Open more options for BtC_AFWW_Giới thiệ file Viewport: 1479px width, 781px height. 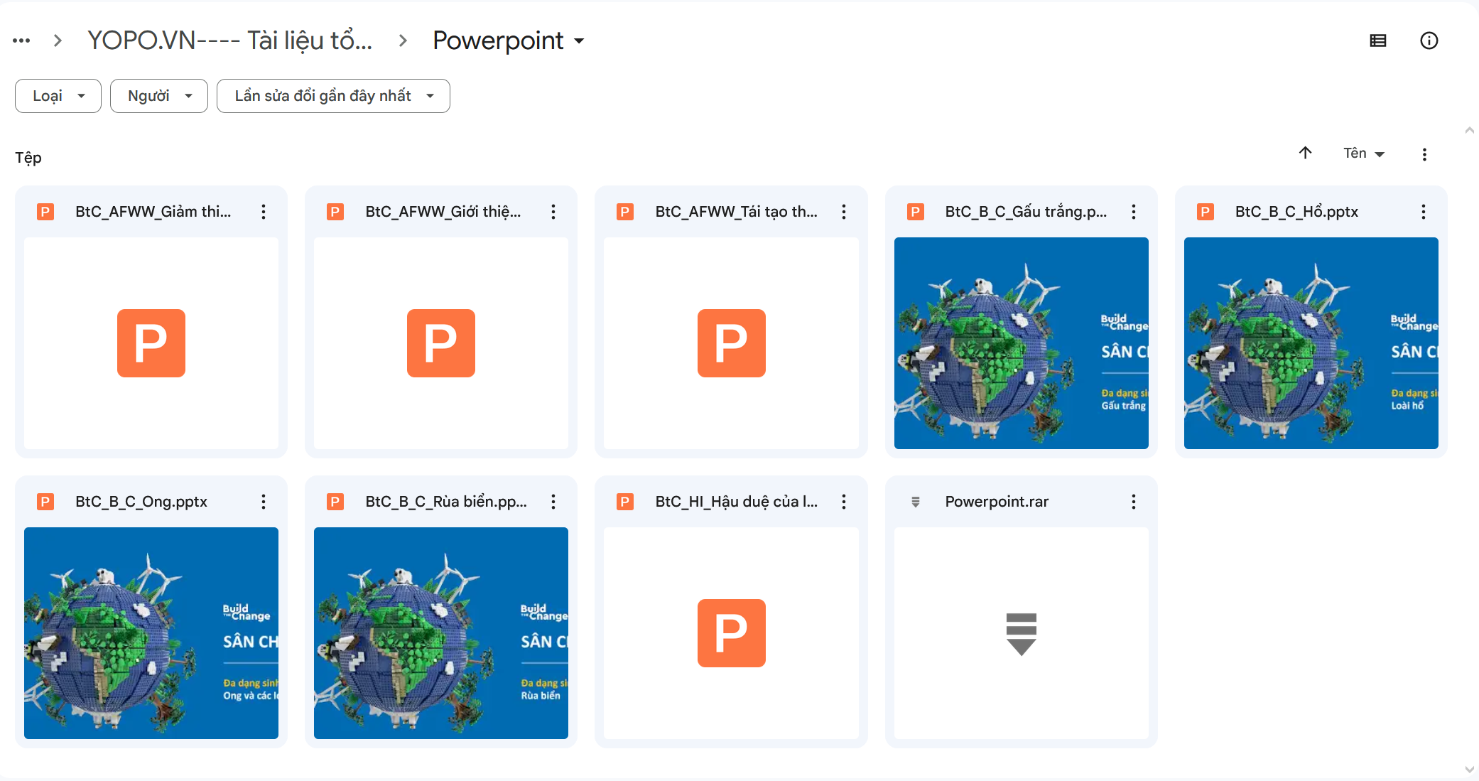(x=553, y=212)
